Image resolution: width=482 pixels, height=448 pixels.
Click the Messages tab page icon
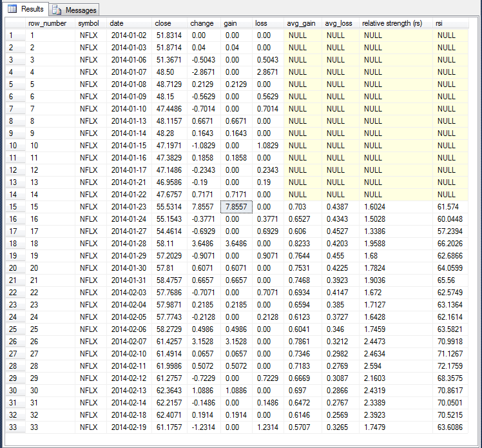pyautogui.click(x=57, y=10)
